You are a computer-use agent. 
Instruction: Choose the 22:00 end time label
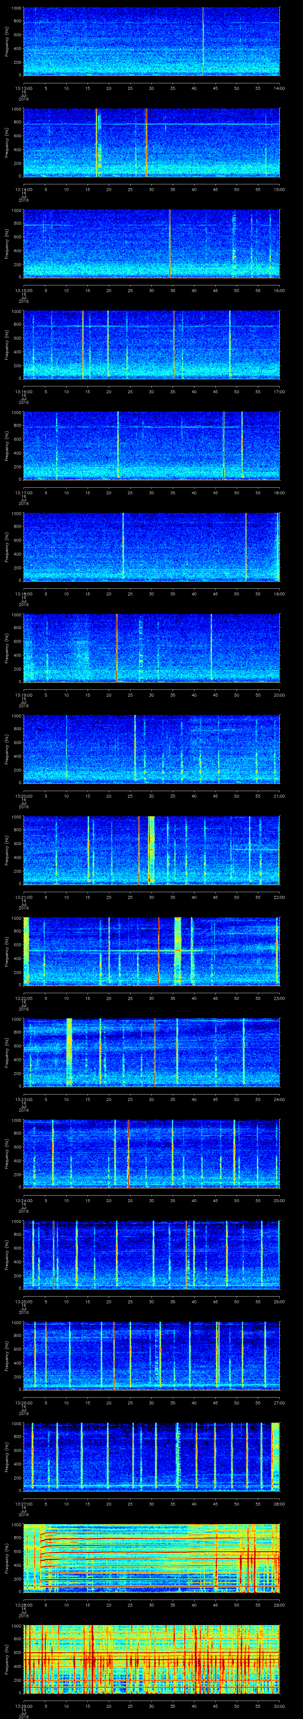(x=279, y=897)
